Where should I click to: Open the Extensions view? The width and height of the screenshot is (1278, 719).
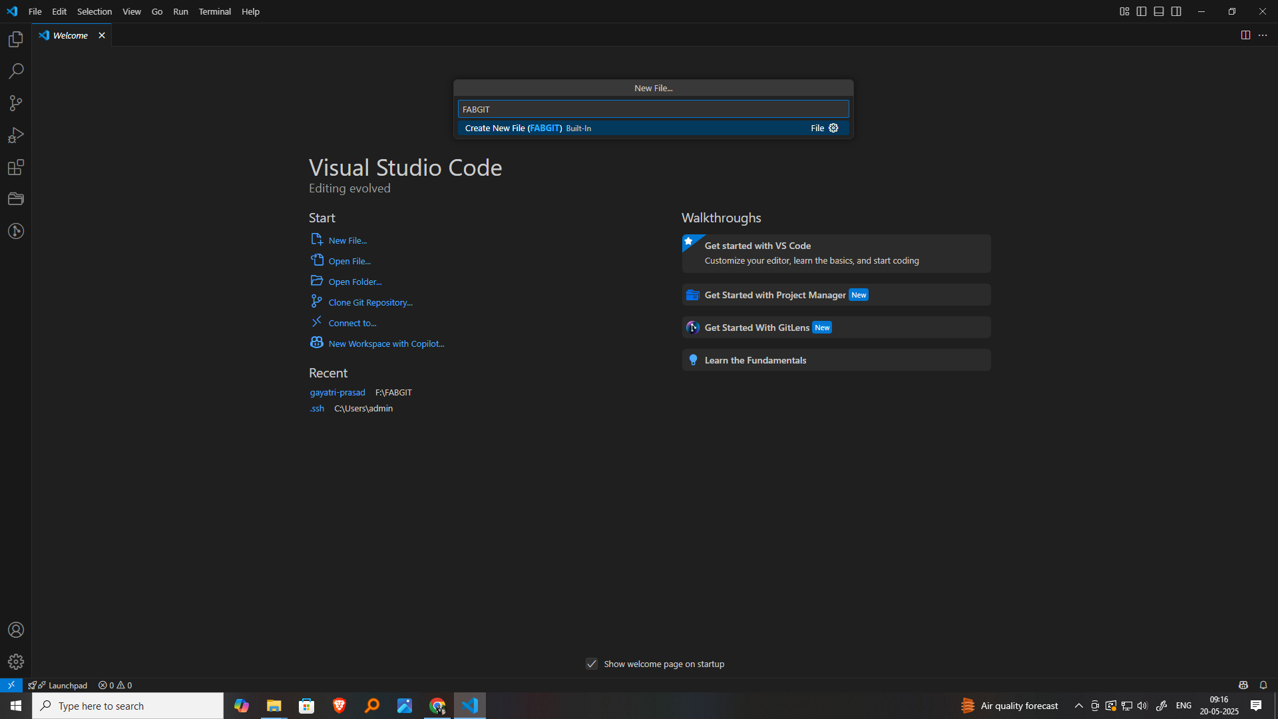click(x=16, y=167)
